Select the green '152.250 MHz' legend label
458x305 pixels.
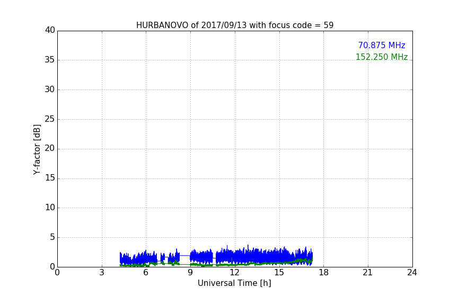pyautogui.click(x=382, y=57)
